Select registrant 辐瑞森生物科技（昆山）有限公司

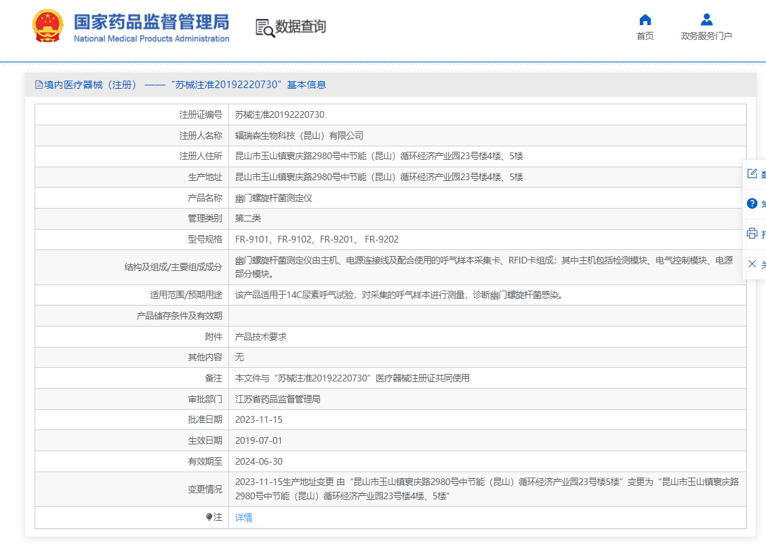[299, 135]
